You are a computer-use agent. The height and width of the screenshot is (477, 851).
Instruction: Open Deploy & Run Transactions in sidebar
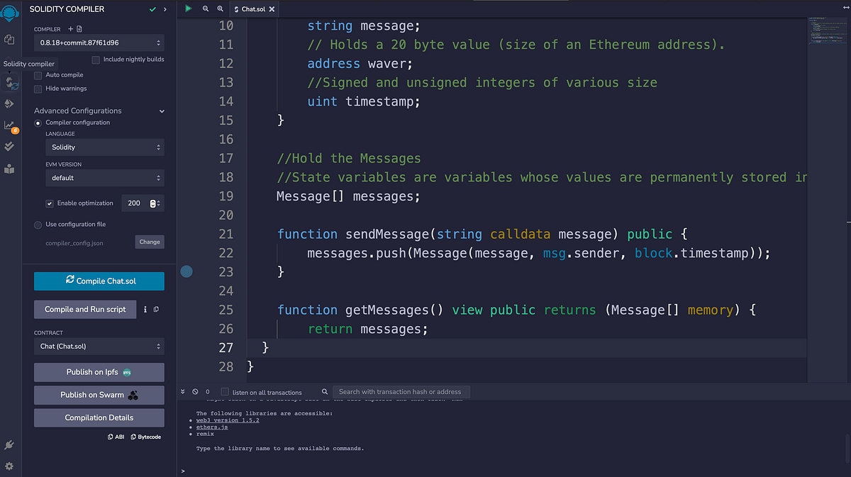[11, 103]
